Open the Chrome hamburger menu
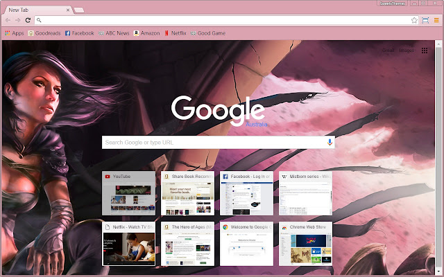Image resolution: width=444 pixels, height=277 pixels. pyautogui.click(x=436, y=20)
